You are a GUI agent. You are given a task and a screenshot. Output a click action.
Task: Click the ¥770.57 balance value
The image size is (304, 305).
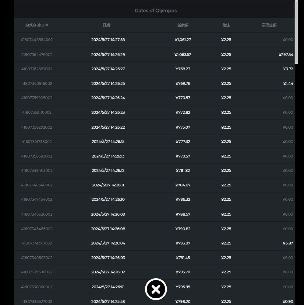coord(183,98)
